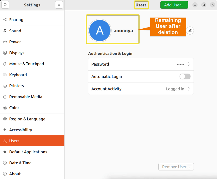217x179 pixels.
Task: Open Accessibility settings
Action: (32, 130)
